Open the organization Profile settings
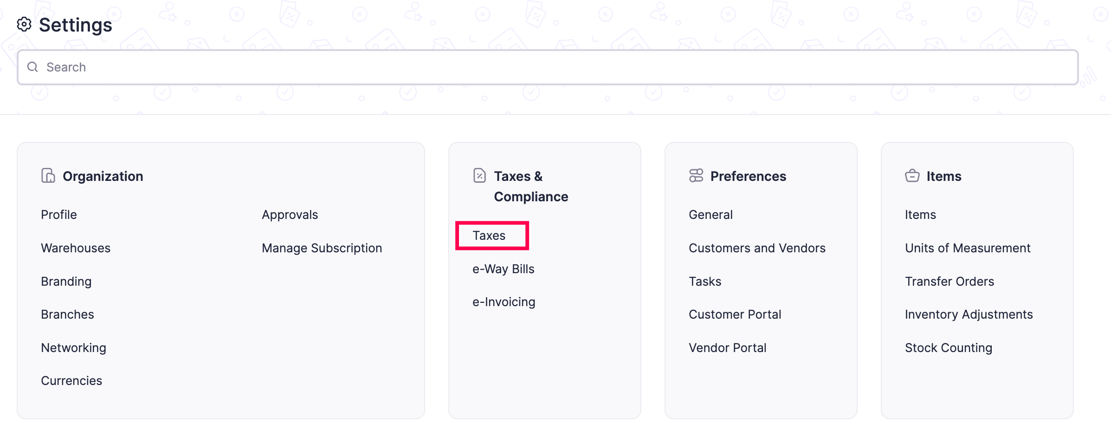 click(59, 214)
